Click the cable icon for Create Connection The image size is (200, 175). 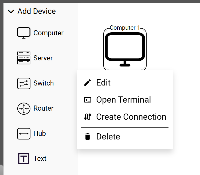click(88, 117)
